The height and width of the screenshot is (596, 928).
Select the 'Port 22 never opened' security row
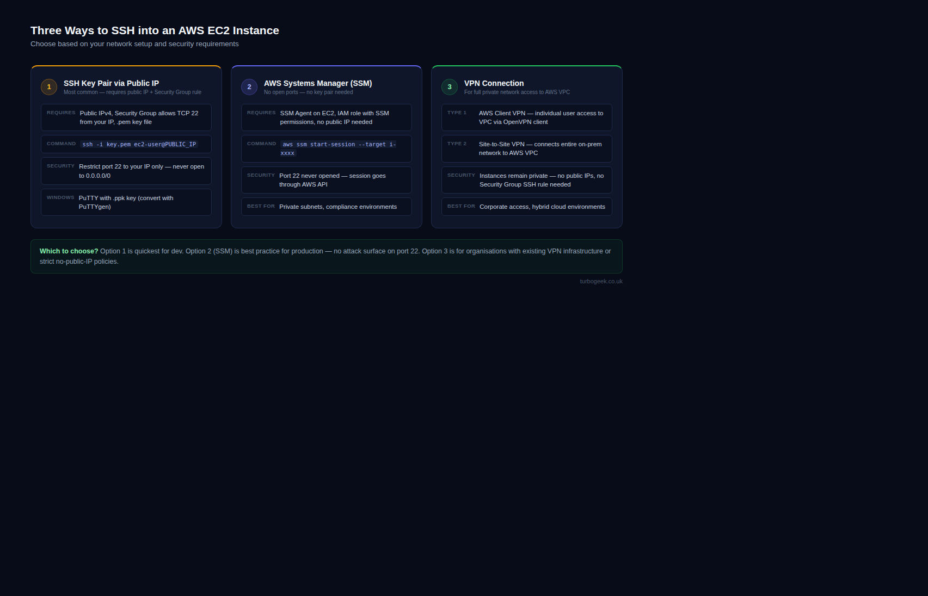point(327,180)
